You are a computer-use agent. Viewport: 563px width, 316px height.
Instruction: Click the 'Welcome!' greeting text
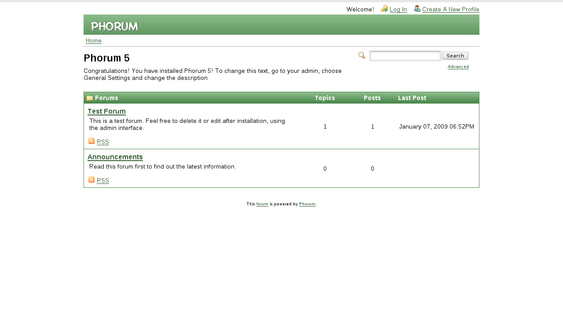click(x=360, y=10)
